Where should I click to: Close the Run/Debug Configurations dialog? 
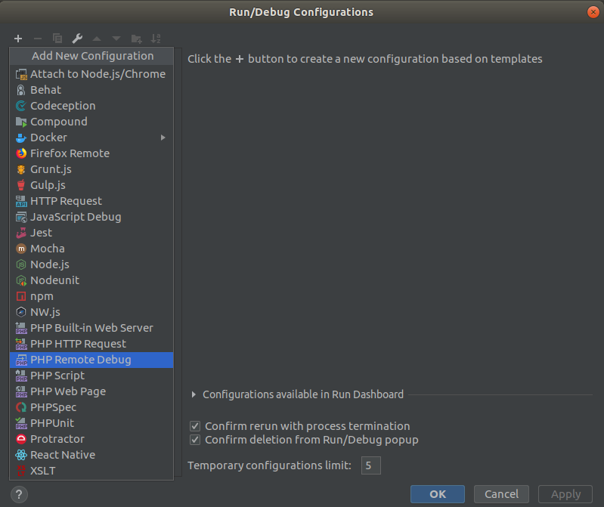pyautogui.click(x=593, y=12)
